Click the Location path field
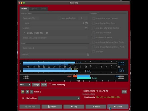Screen dimensions: 148x111 tap(57, 28)
